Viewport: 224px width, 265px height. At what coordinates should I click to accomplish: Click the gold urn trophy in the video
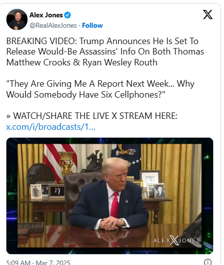click(x=66, y=164)
